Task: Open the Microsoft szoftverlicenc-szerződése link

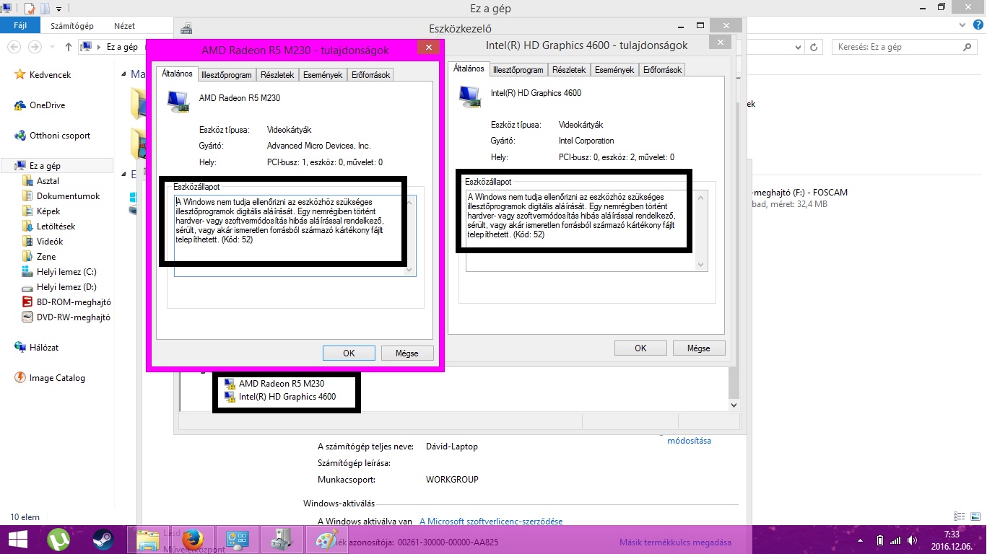Action: click(491, 522)
